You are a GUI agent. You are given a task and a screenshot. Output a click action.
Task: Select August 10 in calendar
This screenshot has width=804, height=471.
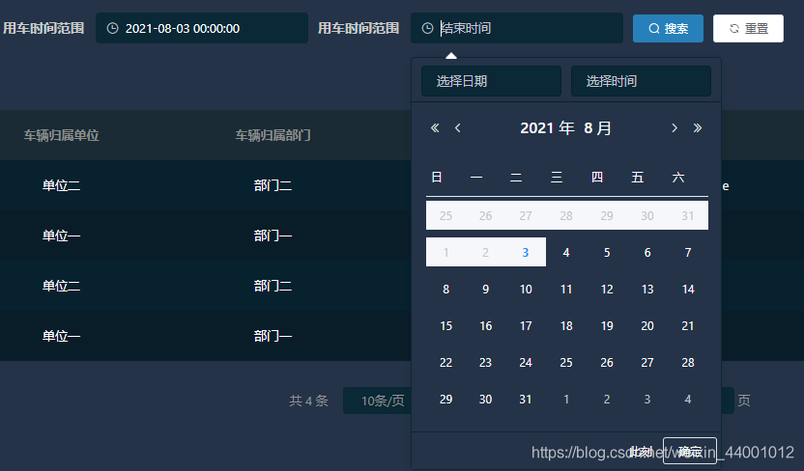[x=526, y=290]
